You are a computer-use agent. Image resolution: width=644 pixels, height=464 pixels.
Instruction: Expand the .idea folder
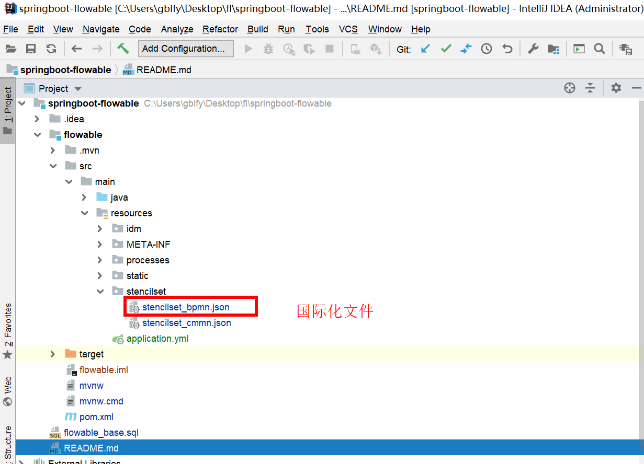click(38, 119)
